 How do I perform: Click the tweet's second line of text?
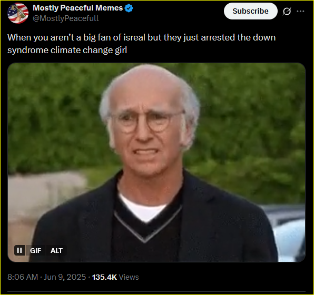67,50
